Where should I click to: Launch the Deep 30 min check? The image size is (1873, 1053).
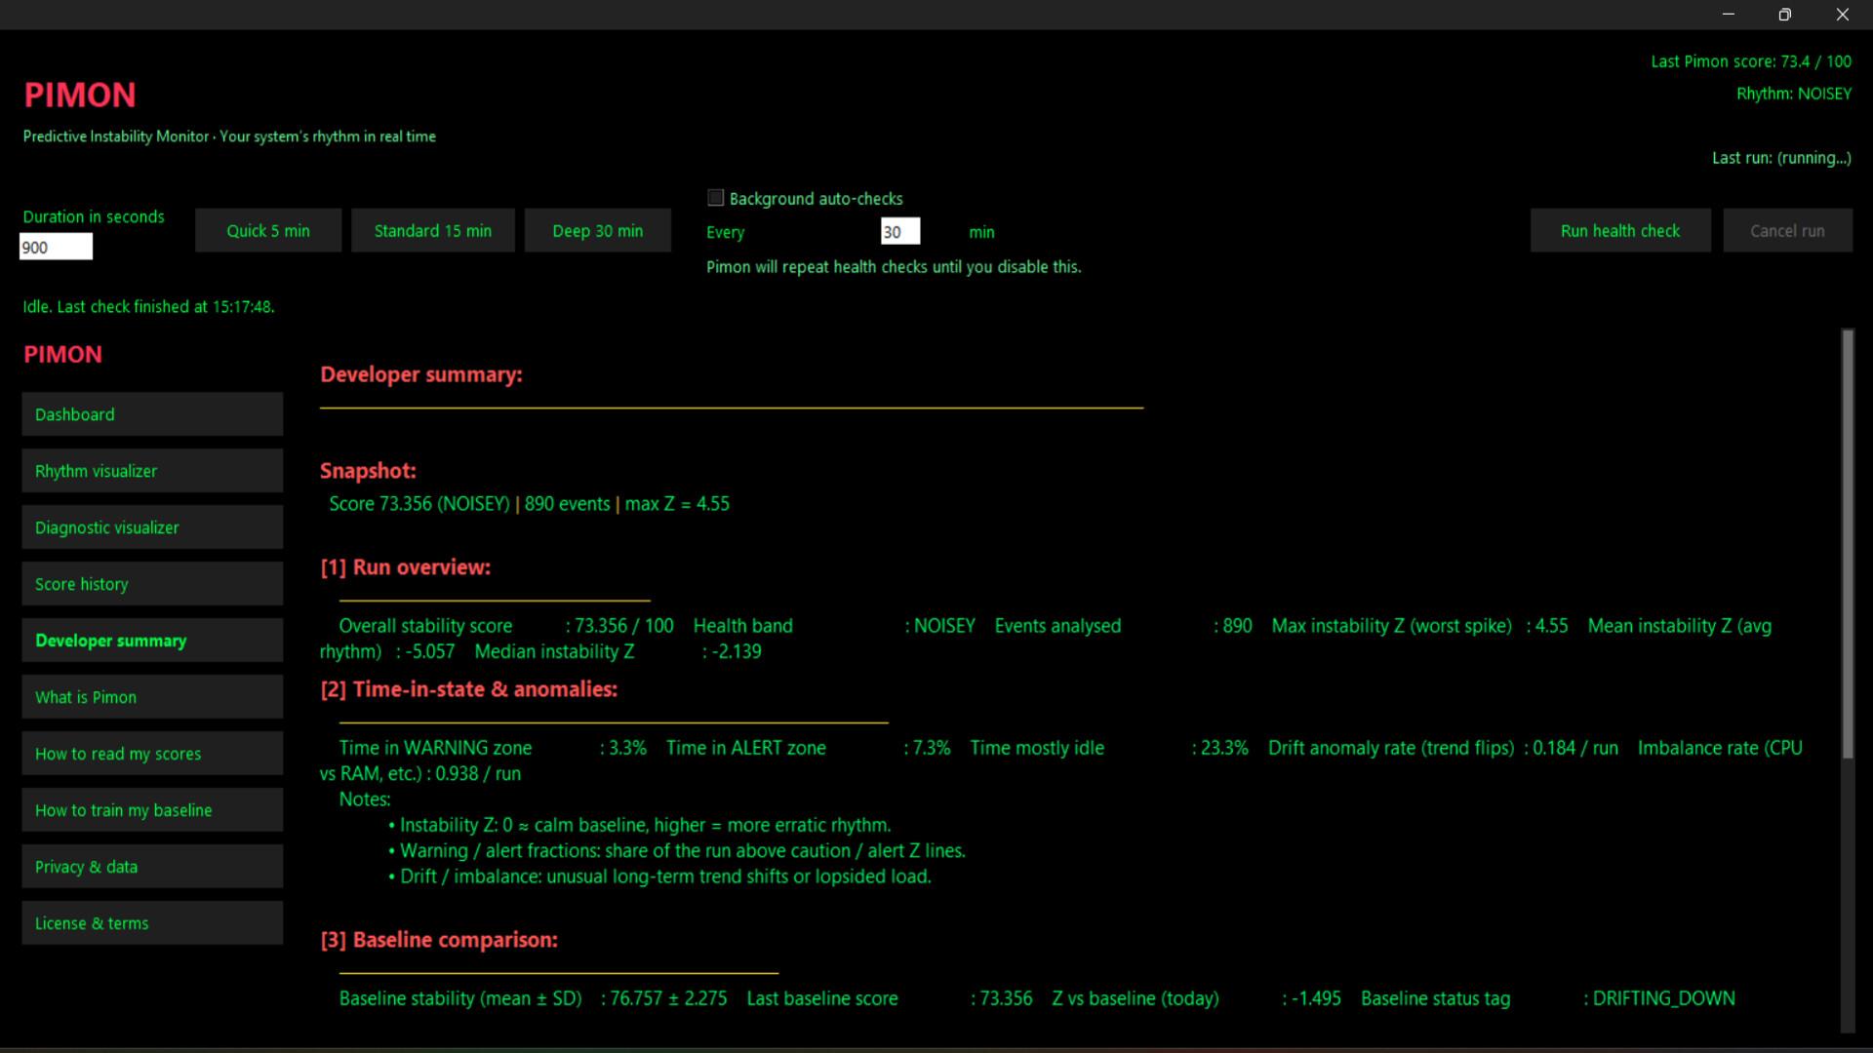click(x=597, y=230)
